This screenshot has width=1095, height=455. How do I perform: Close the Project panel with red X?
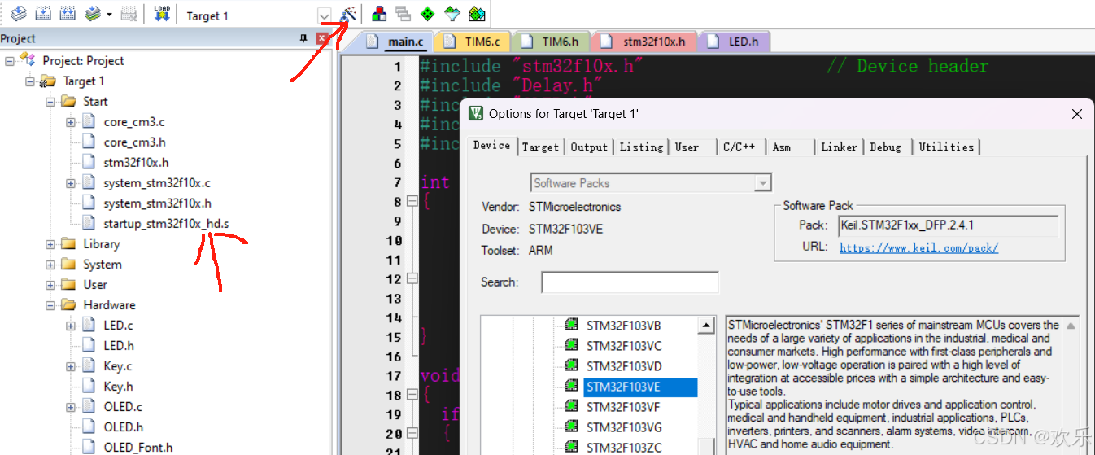click(x=322, y=38)
